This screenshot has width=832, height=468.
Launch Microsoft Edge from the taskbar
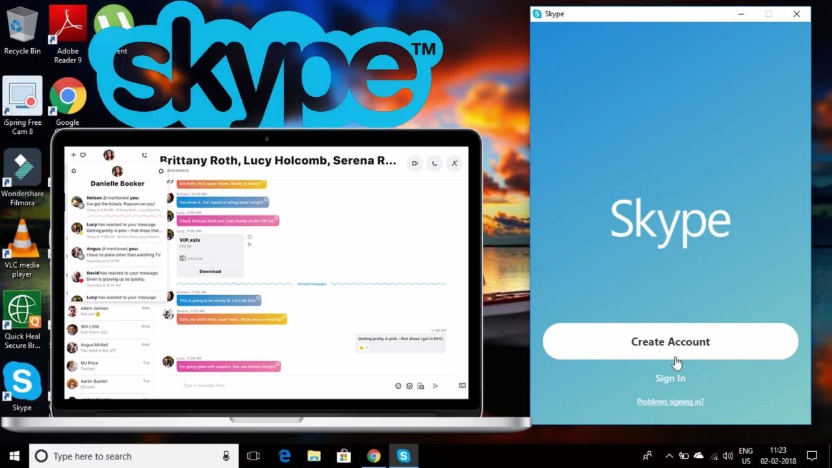point(285,456)
